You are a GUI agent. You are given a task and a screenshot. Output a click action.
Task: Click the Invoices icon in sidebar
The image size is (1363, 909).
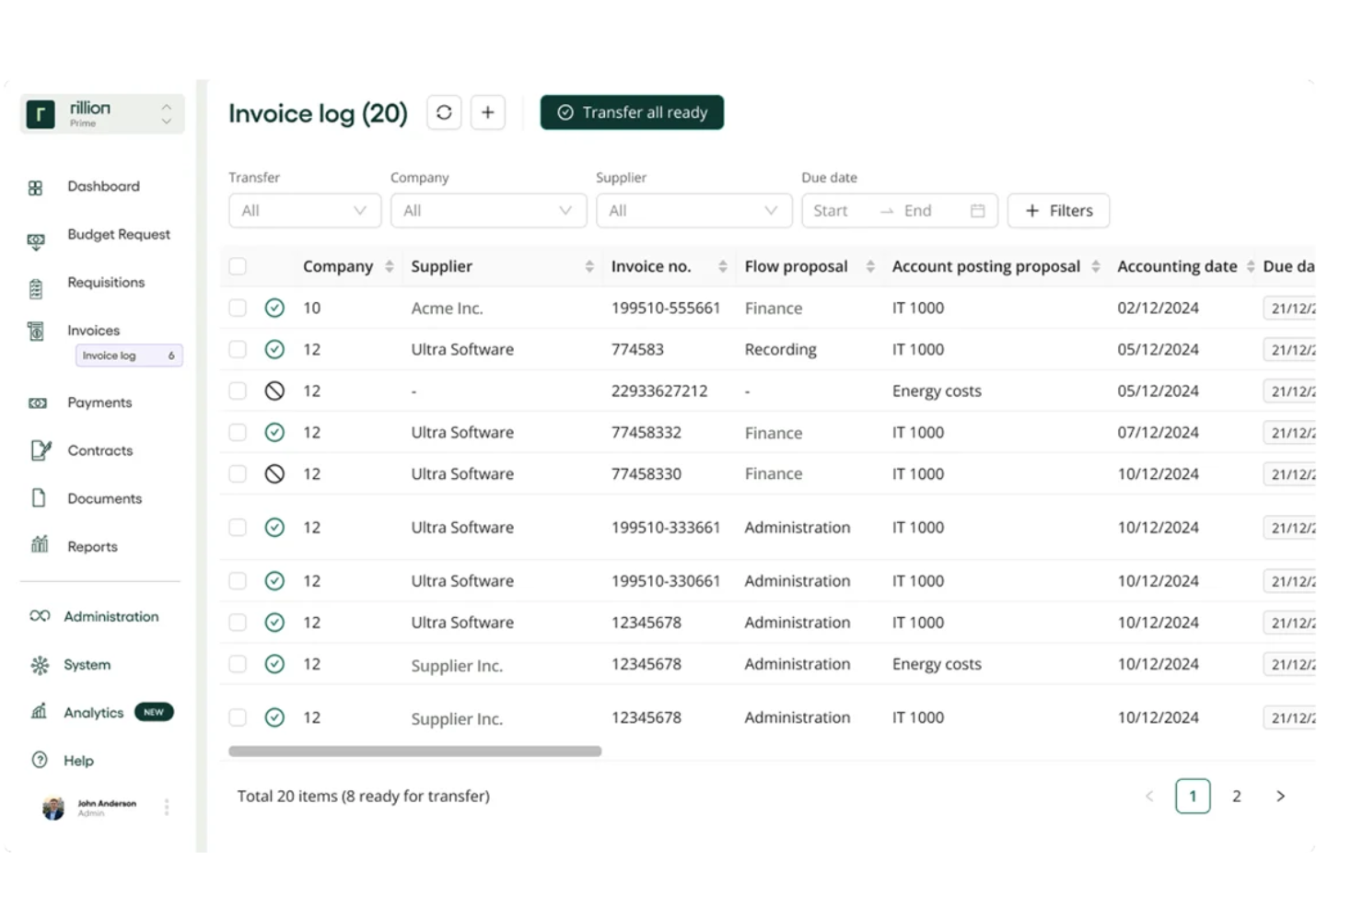pos(36,332)
